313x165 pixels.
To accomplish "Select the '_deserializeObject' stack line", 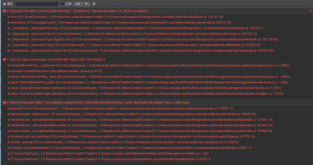I will (134, 45).
